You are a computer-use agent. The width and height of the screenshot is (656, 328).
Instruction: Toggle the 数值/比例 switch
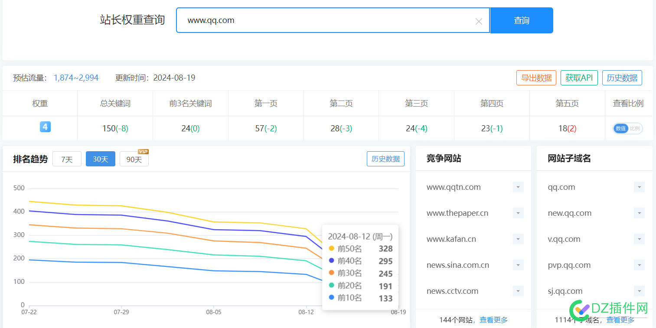(x=628, y=128)
